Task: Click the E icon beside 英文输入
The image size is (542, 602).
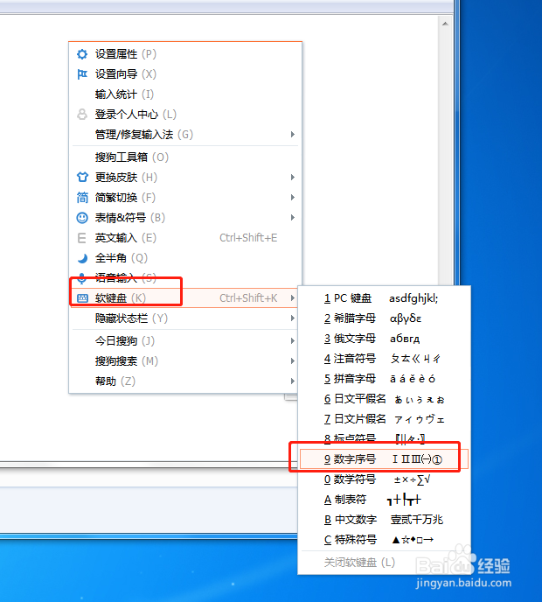Action: [81, 238]
